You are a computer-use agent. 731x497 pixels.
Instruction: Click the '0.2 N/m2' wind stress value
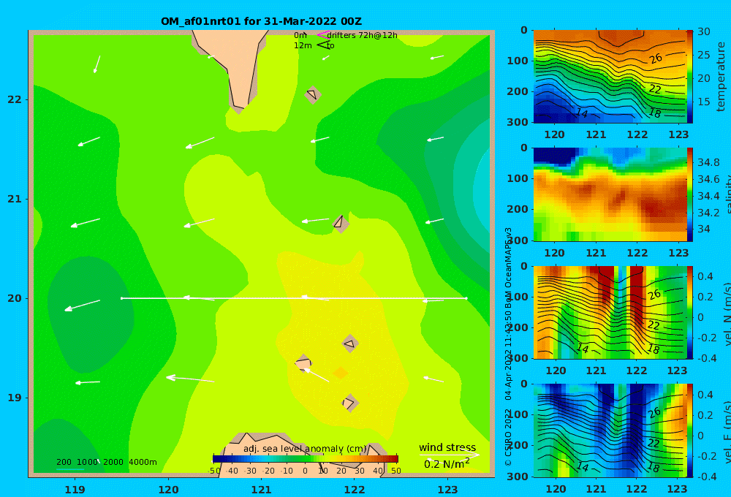pyautogui.click(x=447, y=464)
